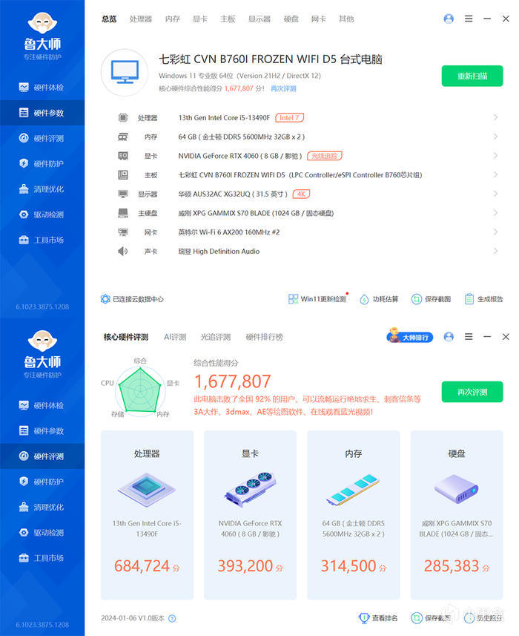Open 工具市场 in the upper window sidebar
The height and width of the screenshot is (636, 519).
42,240
